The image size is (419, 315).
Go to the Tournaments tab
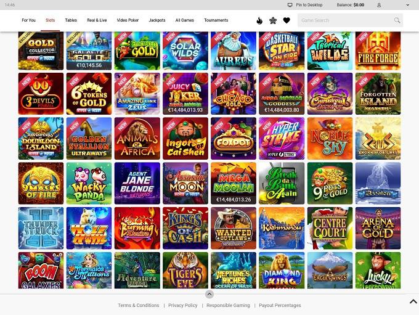tap(216, 20)
